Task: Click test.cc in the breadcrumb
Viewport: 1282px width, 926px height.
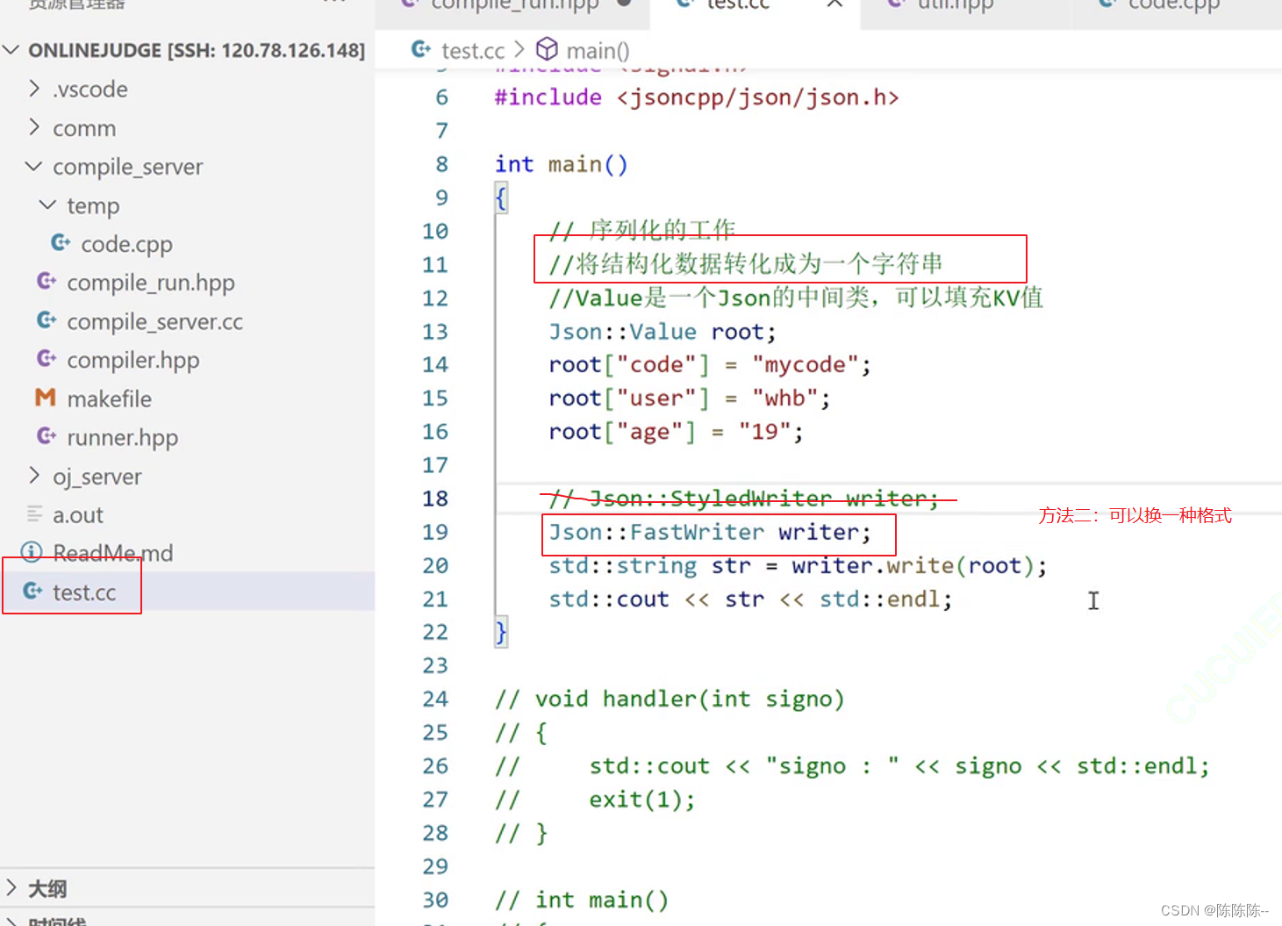Action: click(473, 51)
